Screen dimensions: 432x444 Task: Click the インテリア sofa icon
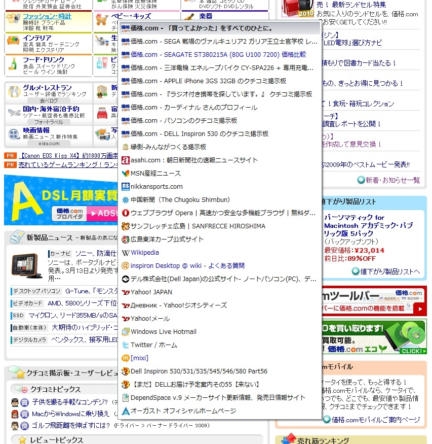pyautogui.click(x=13, y=41)
